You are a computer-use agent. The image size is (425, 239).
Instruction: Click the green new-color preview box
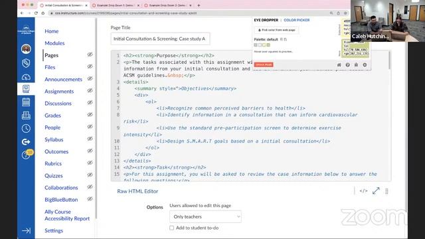click(356, 48)
